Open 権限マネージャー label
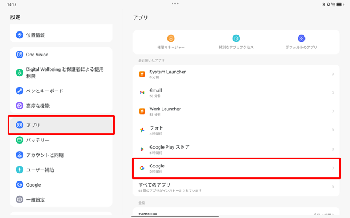The width and height of the screenshot is (350, 218). (x=171, y=47)
